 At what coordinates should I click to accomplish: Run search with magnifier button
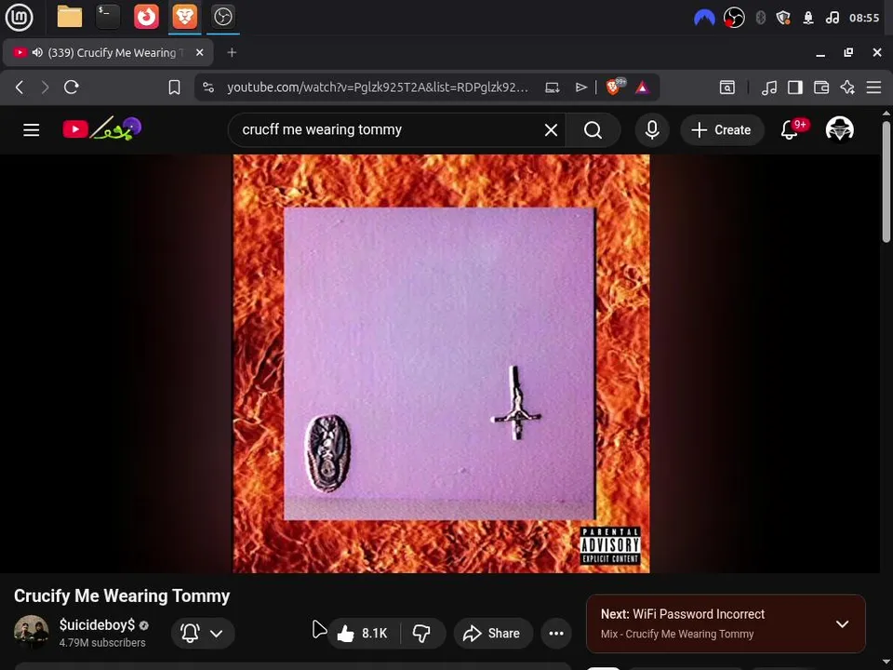[x=593, y=130]
